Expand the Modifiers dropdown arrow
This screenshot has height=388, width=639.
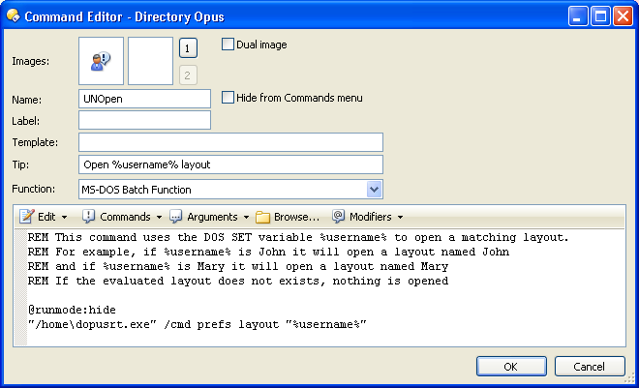click(x=400, y=218)
